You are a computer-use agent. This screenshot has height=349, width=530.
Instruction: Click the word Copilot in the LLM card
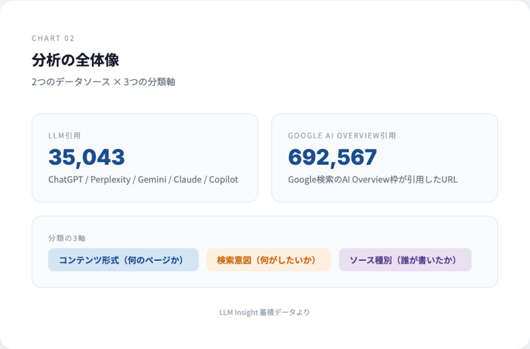point(223,179)
